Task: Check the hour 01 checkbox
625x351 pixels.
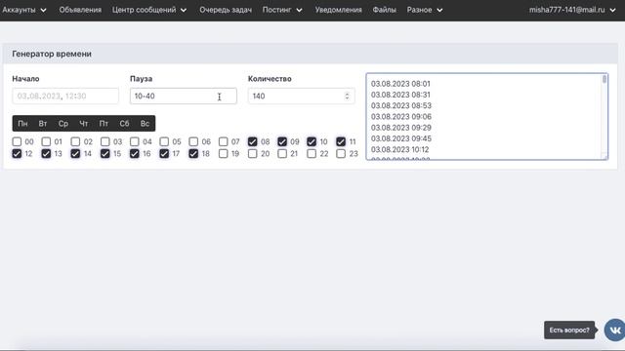Action: coord(46,141)
